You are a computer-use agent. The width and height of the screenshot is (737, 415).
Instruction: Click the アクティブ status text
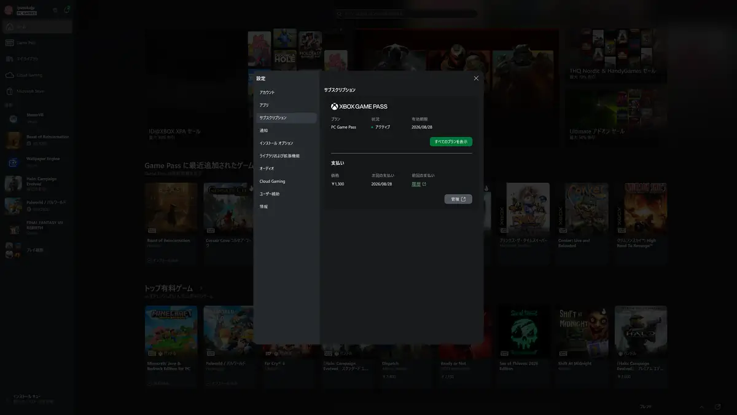pyautogui.click(x=382, y=127)
